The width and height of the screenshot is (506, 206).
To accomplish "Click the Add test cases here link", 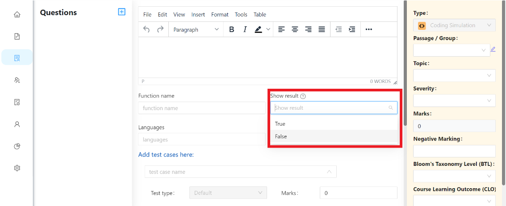I will [x=166, y=155].
